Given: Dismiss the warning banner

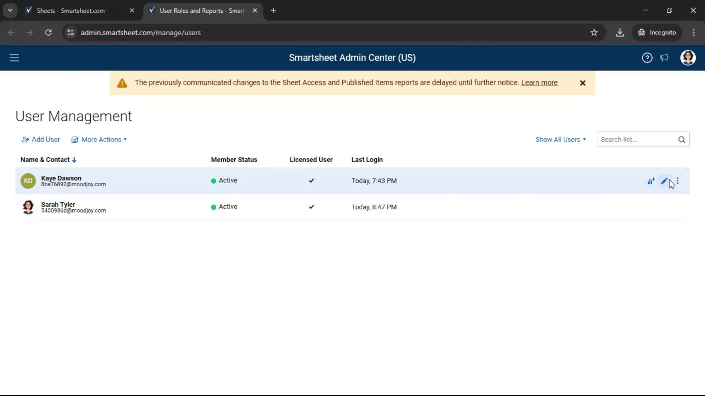Looking at the screenshot, I should pyautogui.click(x=583, y=83).
